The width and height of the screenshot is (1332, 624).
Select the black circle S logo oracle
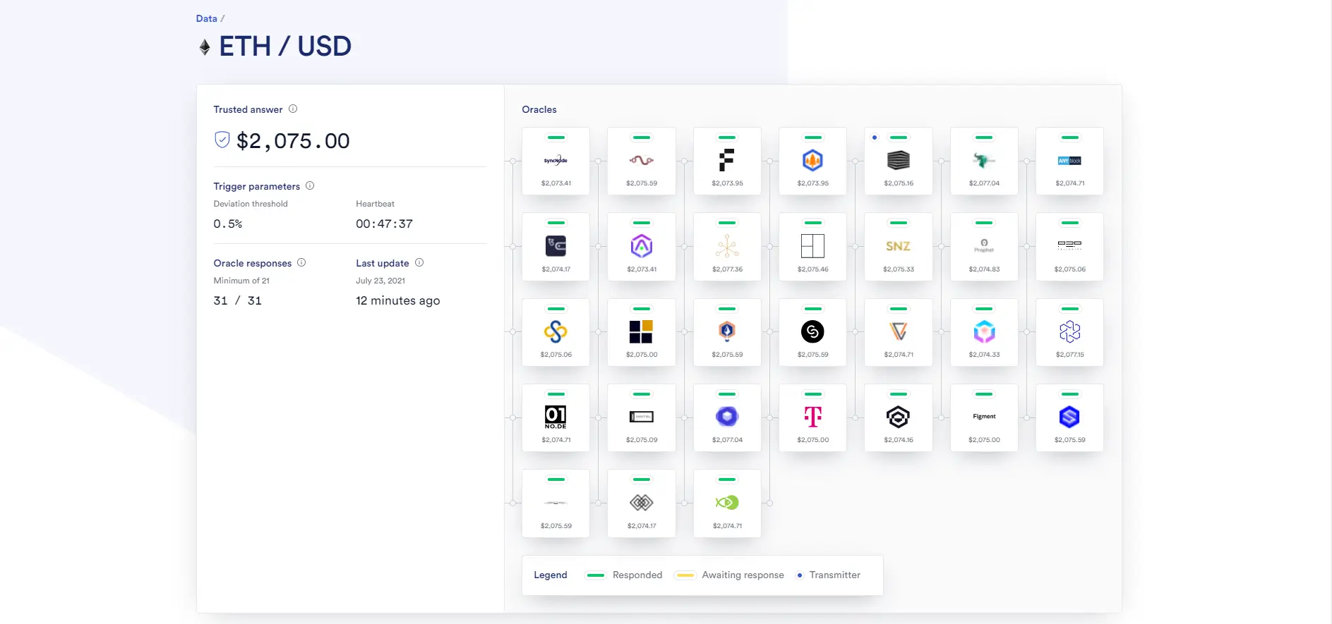[812, 332]
